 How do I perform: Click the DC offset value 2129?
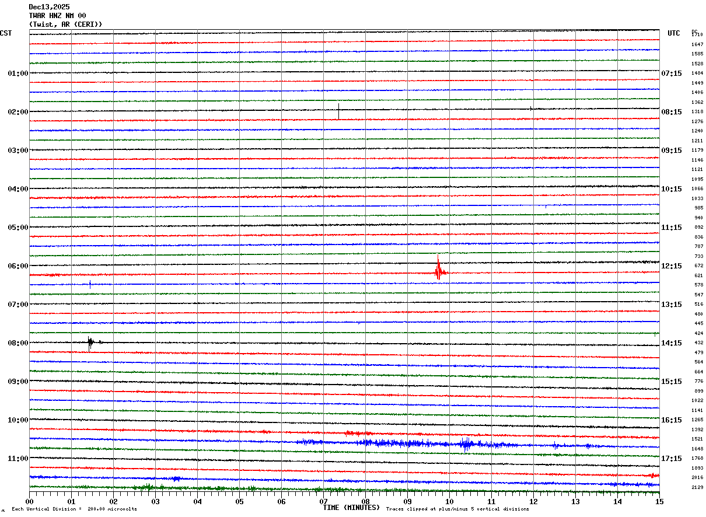click(697, 487)
